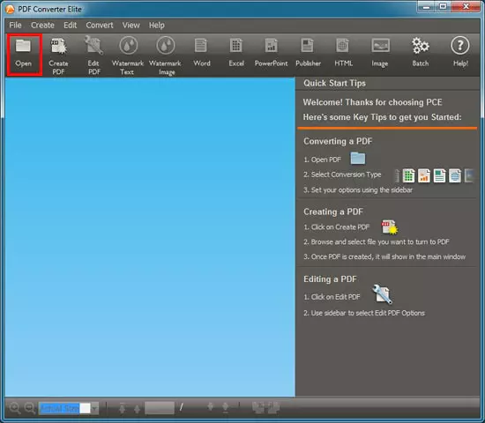Open the Edit menu
Viewport: 485px width, 423px height.
(71, 25)
